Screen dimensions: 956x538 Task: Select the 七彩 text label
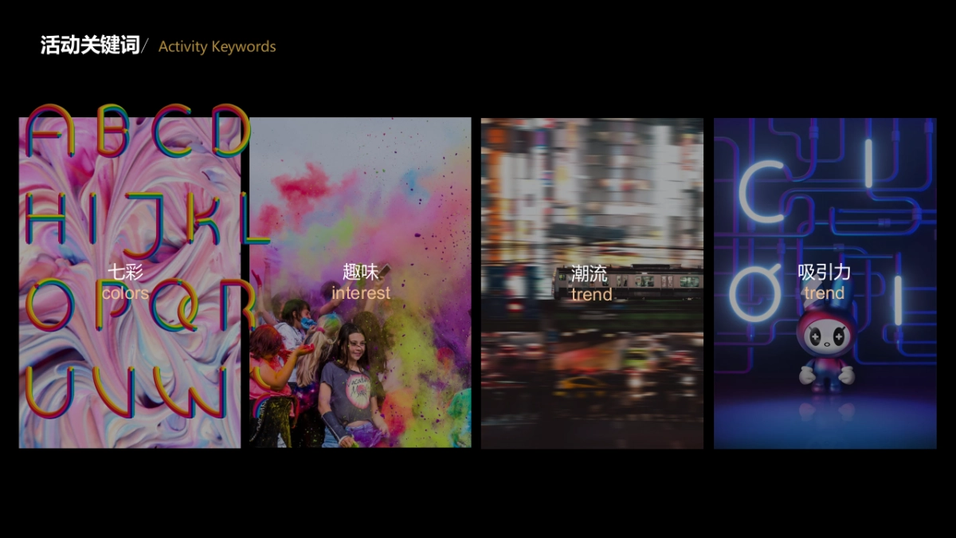point(126,273)
